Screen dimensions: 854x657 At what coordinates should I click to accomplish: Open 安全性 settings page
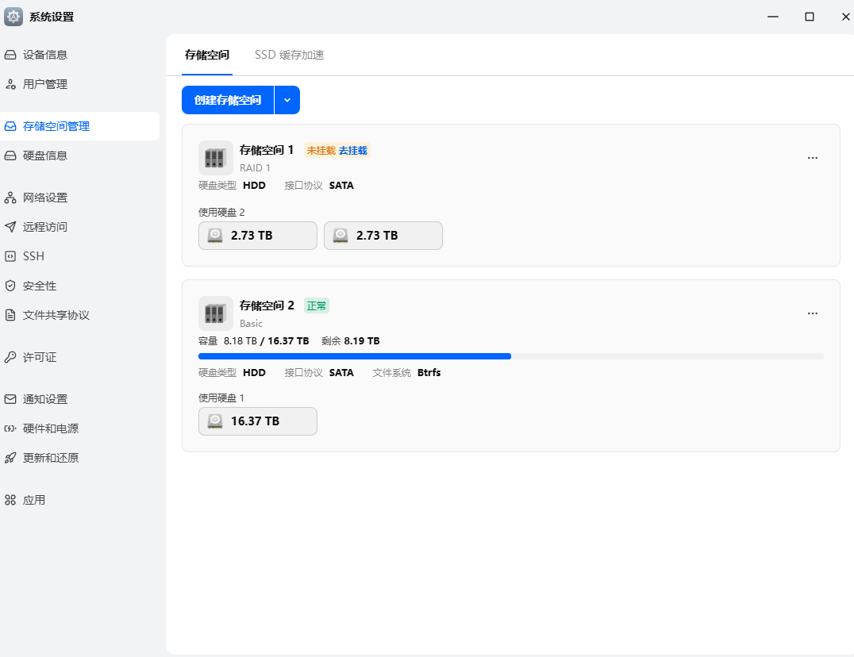tap(80, 286)
